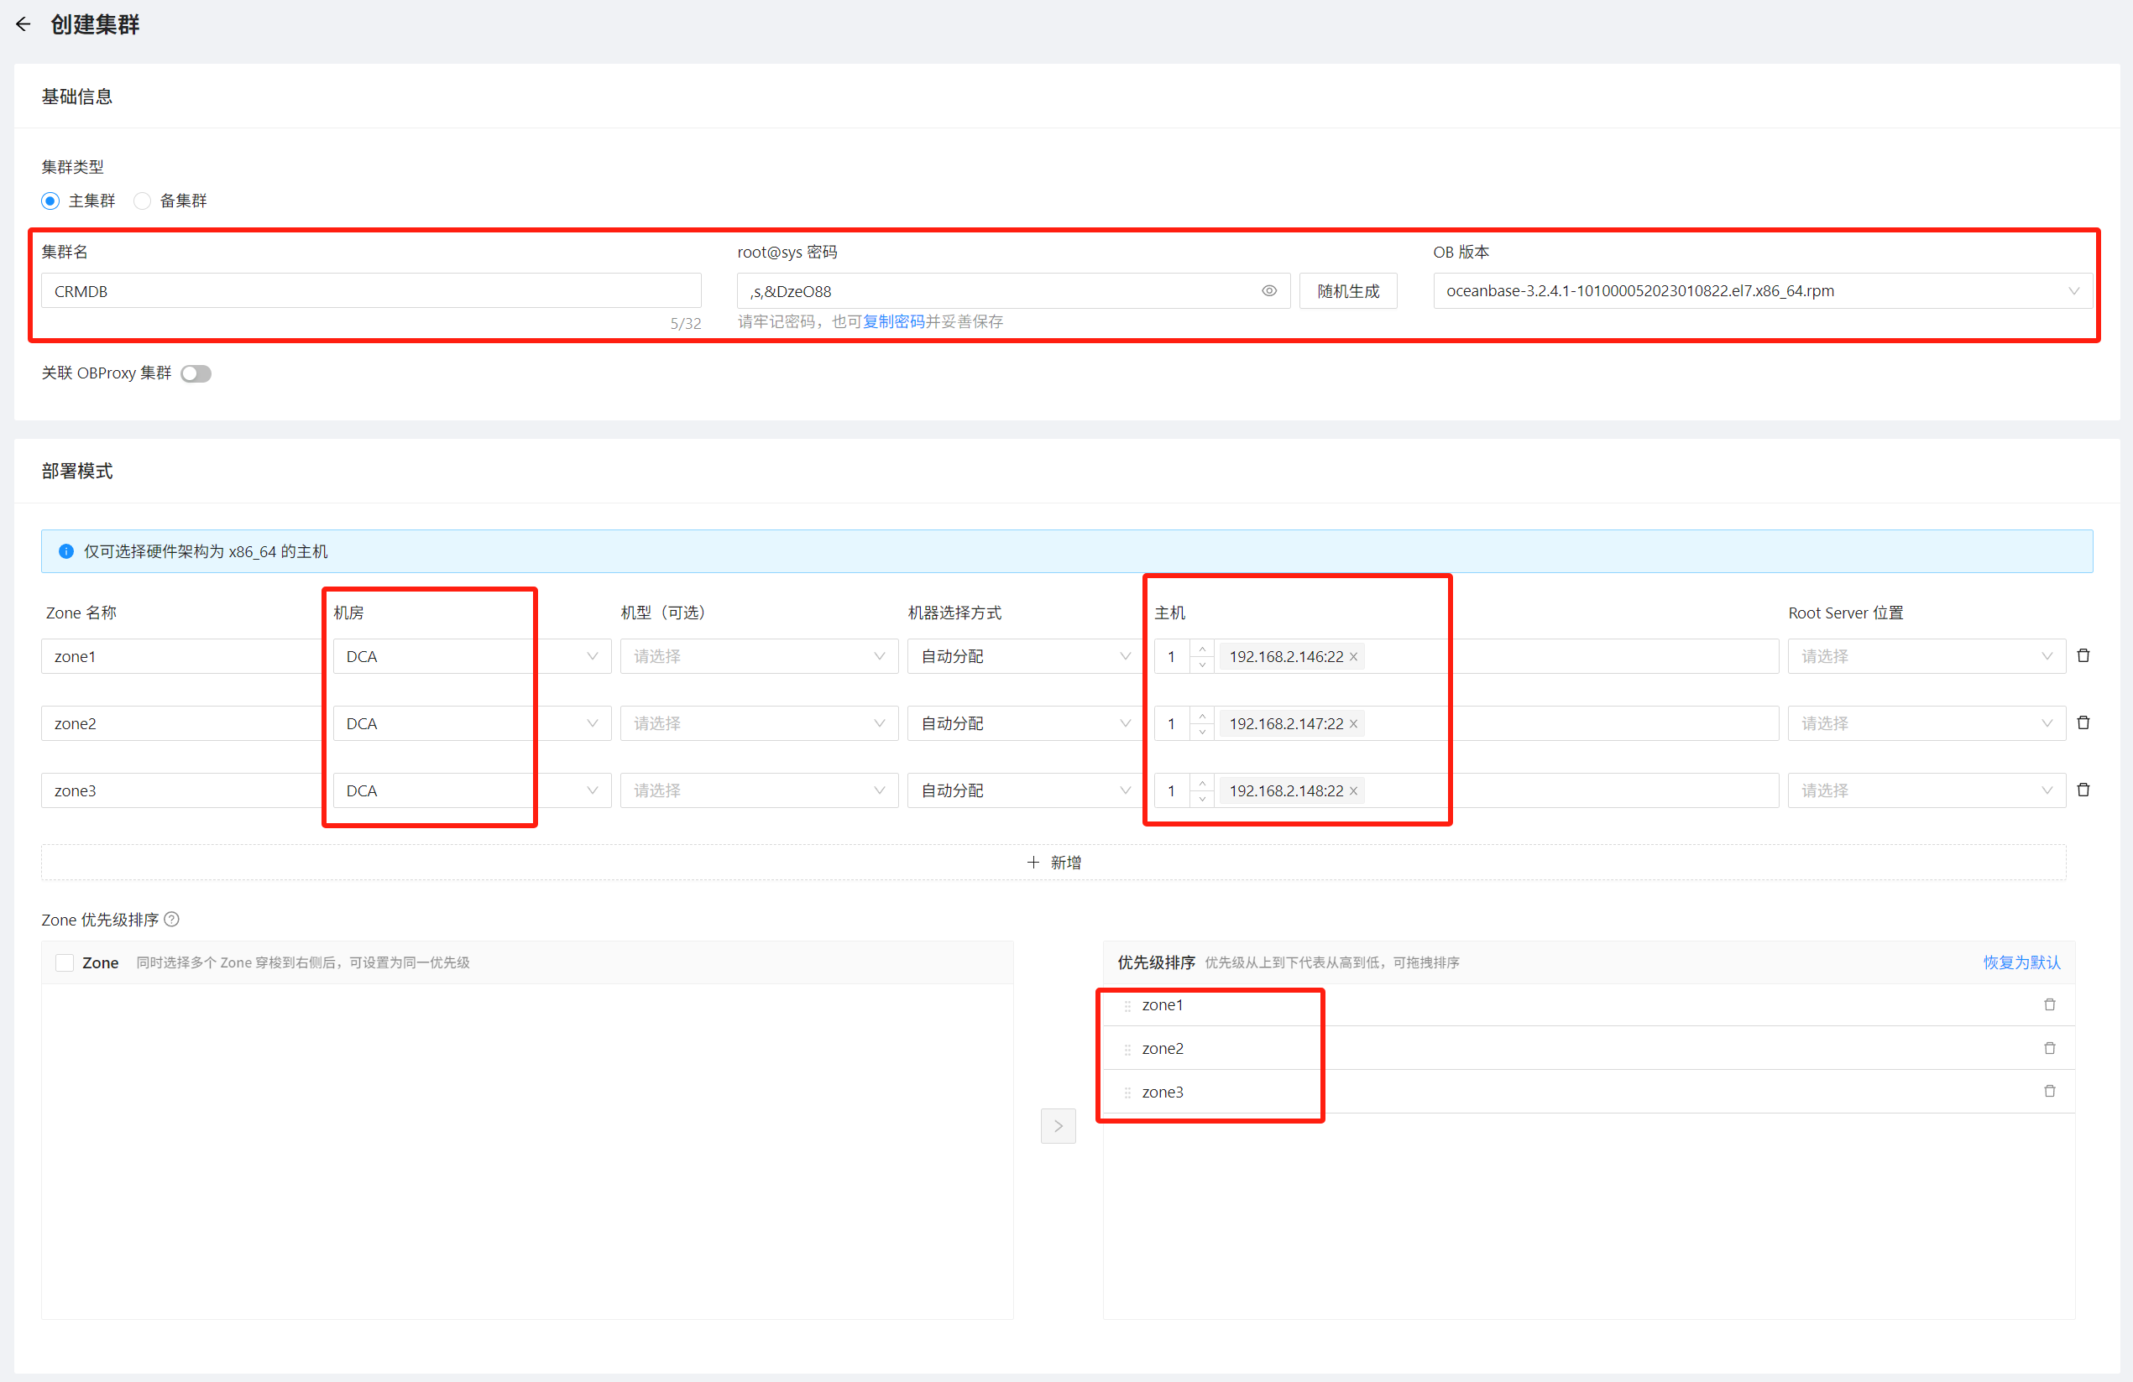Click the transfer arrow button between lists
Image resolution: width=2133 pixels, height=1382 pixels.
pos(1058,1126)
